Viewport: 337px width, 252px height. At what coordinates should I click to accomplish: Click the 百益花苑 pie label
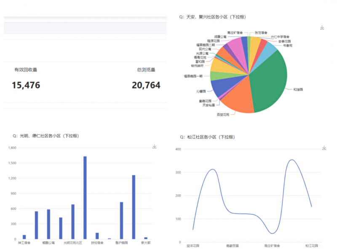click(223, 115)
